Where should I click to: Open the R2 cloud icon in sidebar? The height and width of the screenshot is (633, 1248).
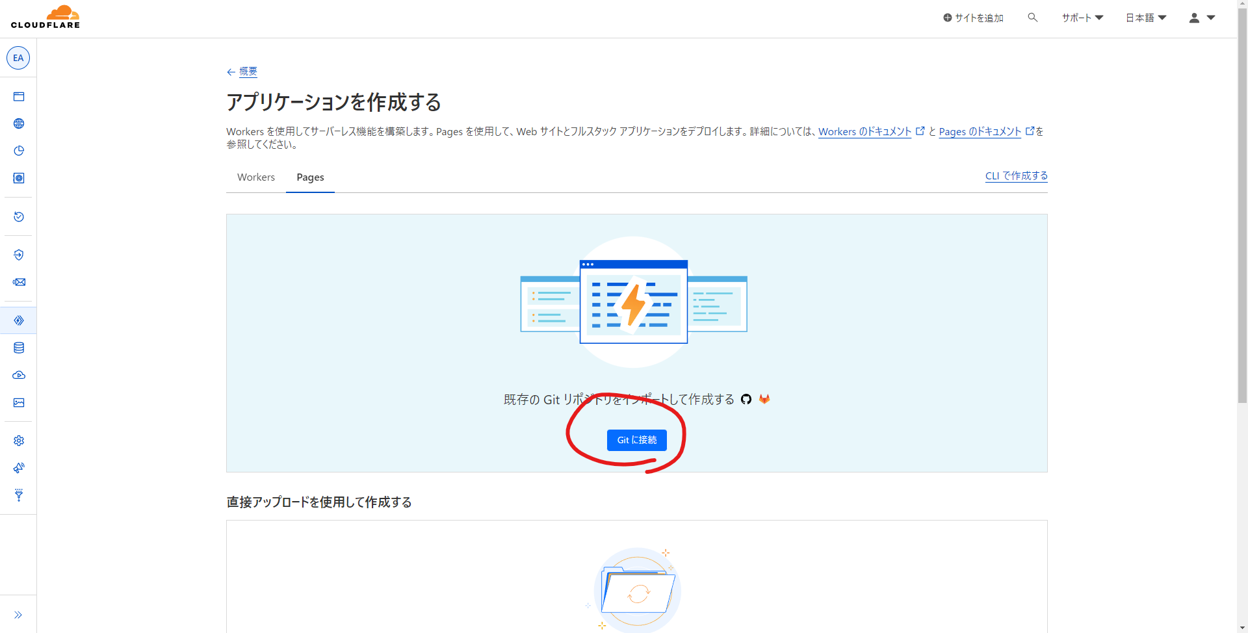point(19,375)
